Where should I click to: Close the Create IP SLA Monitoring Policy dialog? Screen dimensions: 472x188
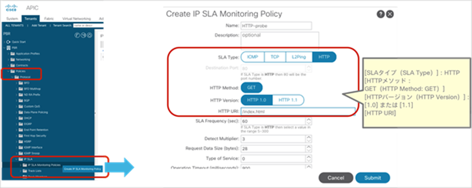pos(390,14)
